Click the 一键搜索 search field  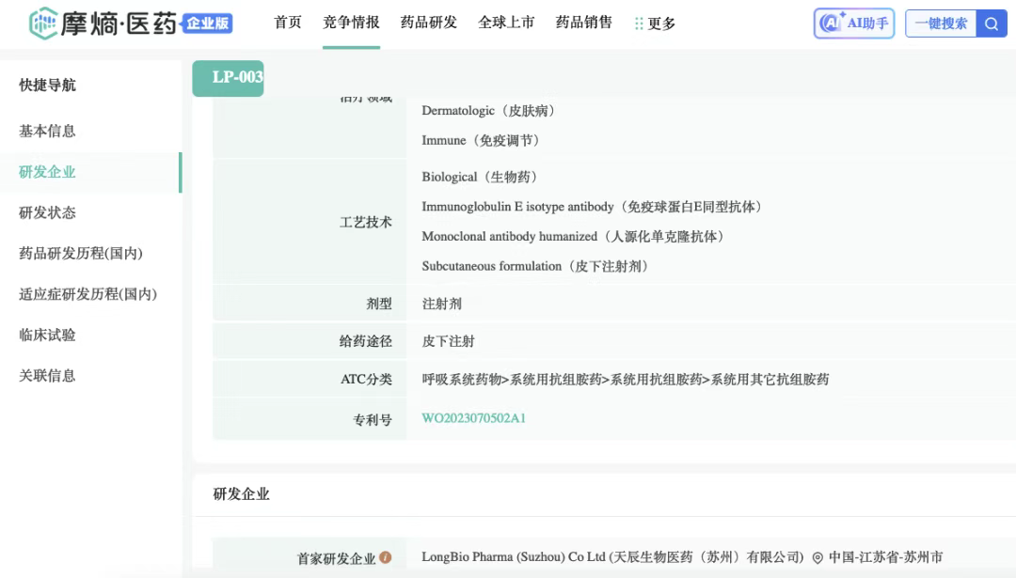click(941, 23)
